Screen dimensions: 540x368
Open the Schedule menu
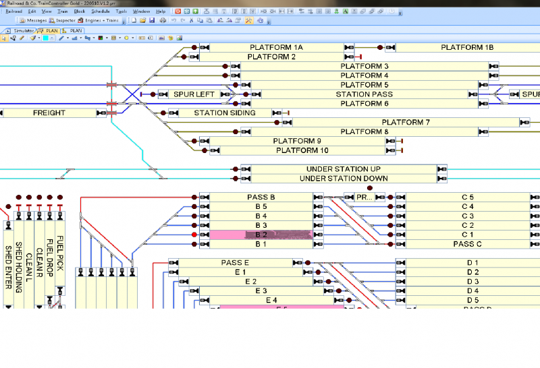[x=100, y=11]
